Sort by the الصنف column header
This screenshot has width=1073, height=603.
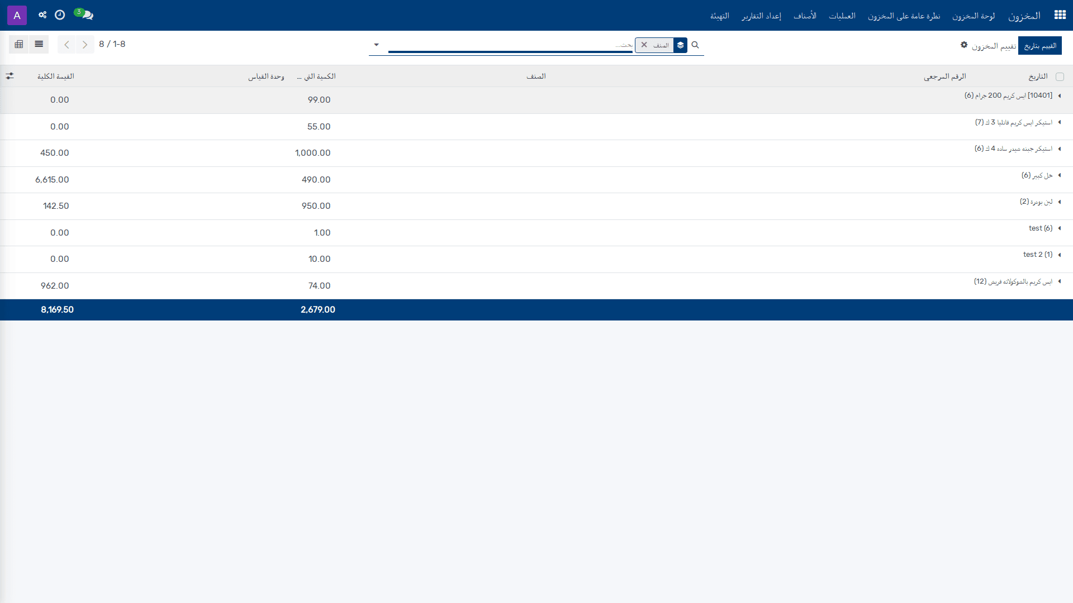[x=536, y=76]
